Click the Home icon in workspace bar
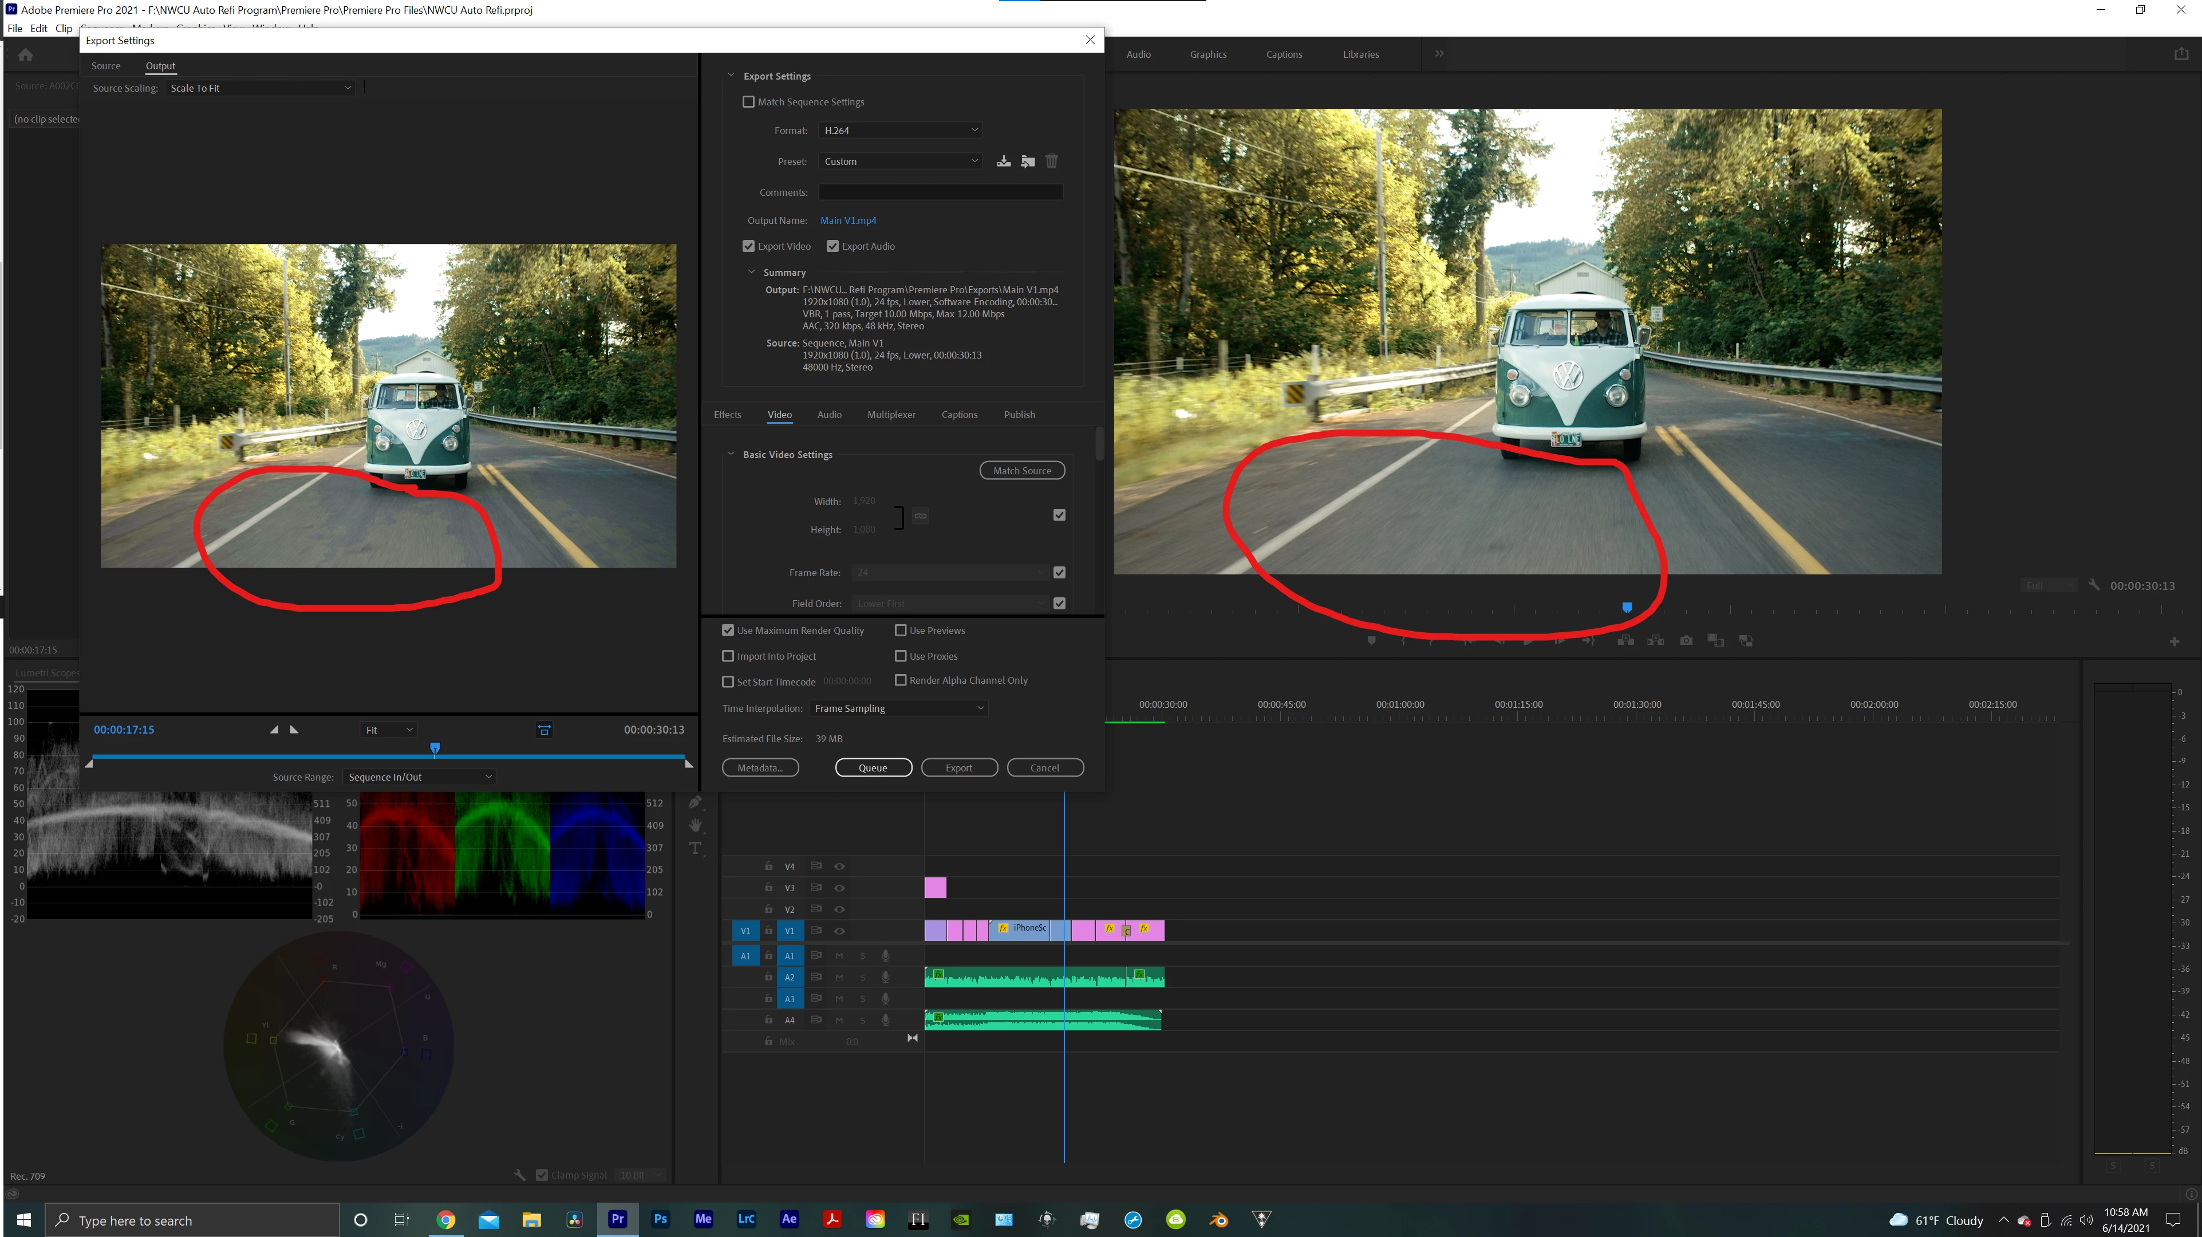 click(26, 55)
